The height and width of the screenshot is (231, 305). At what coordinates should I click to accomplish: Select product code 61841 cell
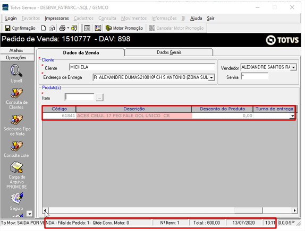coord(59,115)
